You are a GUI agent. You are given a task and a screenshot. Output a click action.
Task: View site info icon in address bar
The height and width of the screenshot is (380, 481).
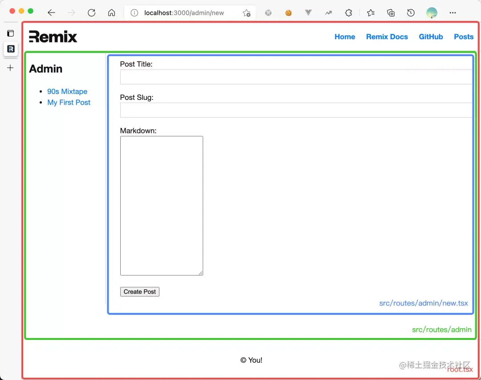click(x=135, y=13)
